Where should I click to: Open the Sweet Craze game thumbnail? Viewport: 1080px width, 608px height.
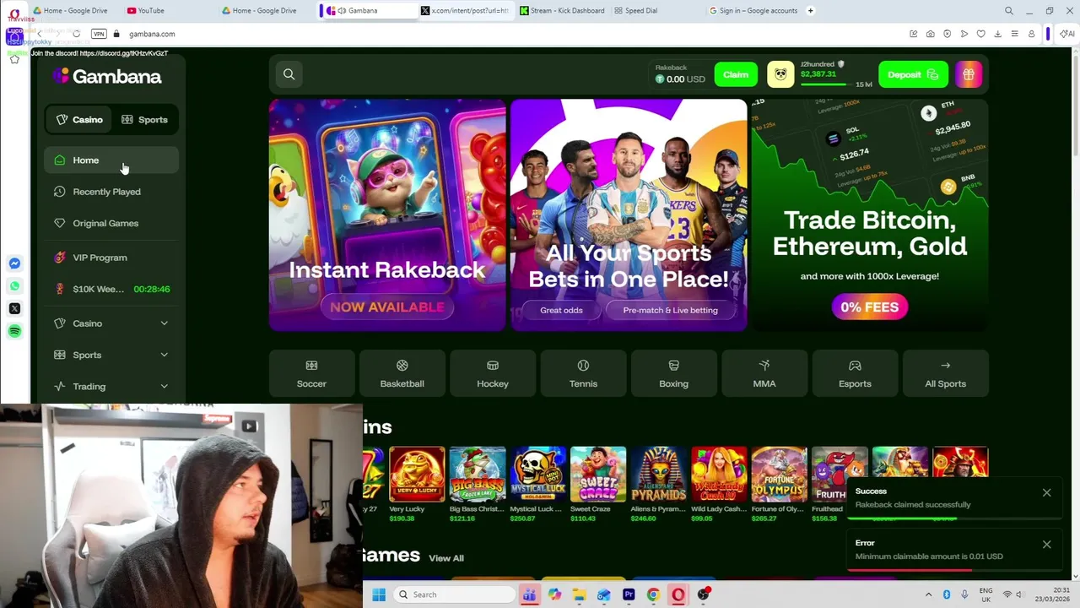pyautogui.click(x=598, y=475)
